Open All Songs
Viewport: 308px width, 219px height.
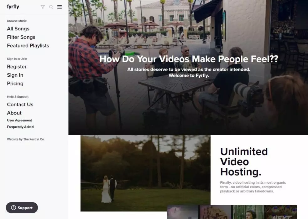(x=18, y=28)
